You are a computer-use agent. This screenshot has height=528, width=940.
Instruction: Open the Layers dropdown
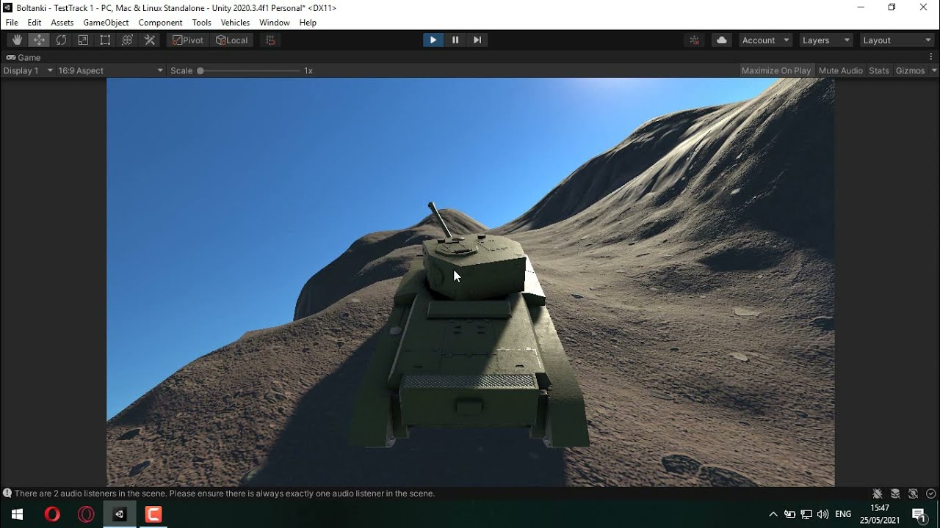pos(825,40)
